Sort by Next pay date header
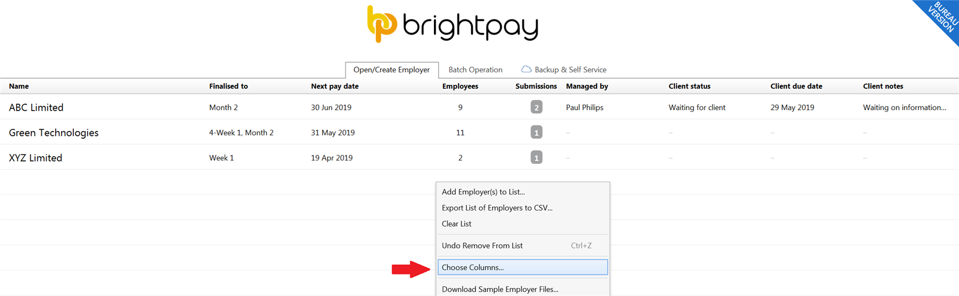This screenshot has height=296, width=959. click(334, 86)
